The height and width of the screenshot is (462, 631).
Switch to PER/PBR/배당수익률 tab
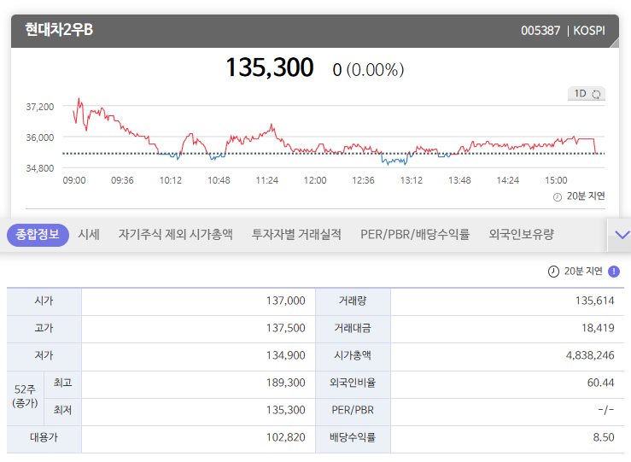(x=415, y=234)
